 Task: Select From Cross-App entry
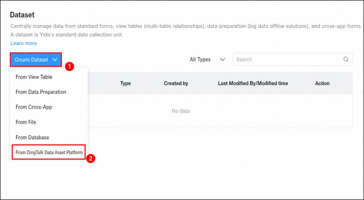tap(34, 107)
